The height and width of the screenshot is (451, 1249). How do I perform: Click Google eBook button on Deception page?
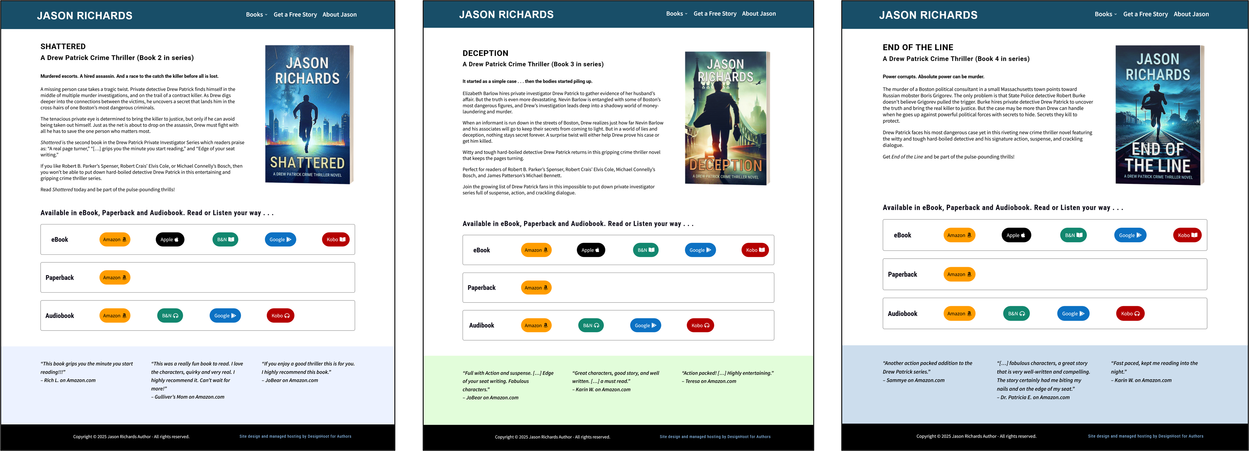click(700, 250)
